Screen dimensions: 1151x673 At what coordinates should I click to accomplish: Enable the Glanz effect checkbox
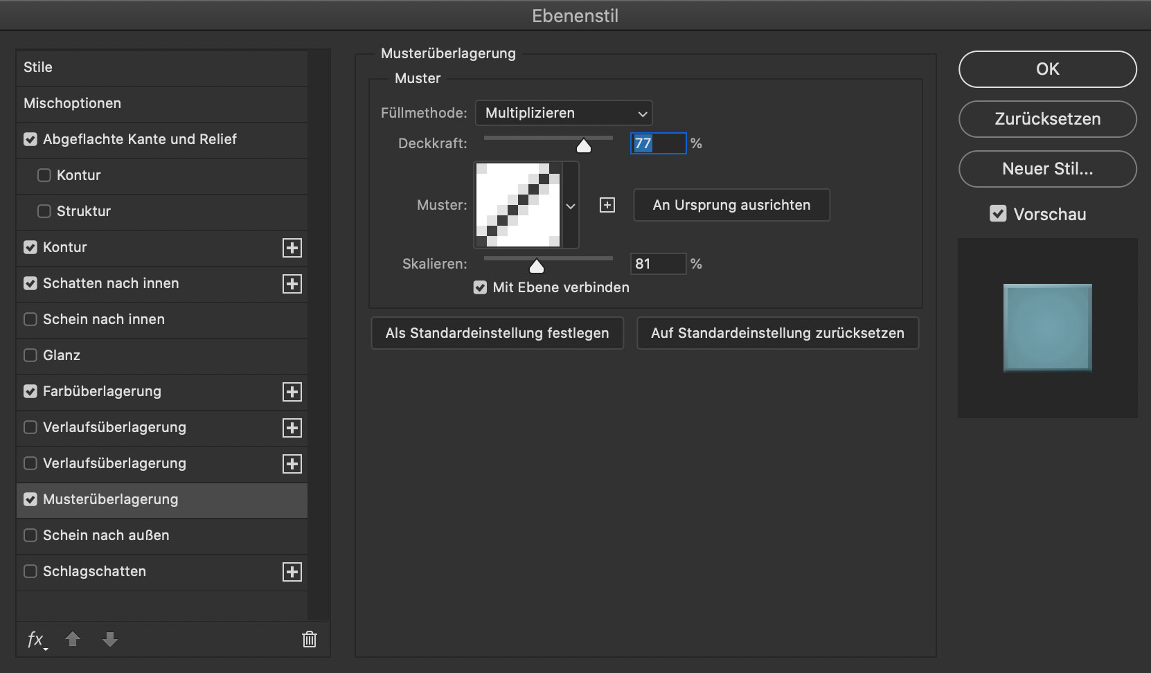(30, 355)
